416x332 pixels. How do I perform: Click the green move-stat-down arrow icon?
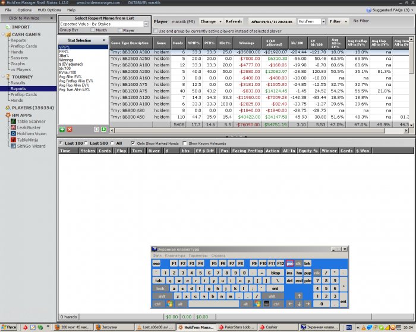(104, 129)
